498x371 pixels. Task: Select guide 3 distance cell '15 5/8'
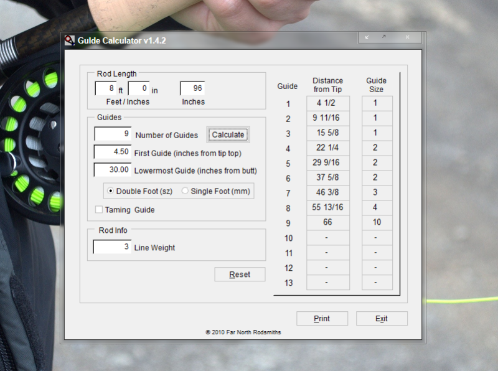[328, 133]
